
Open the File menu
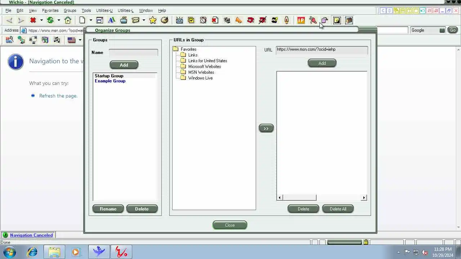tap(8, 10)
